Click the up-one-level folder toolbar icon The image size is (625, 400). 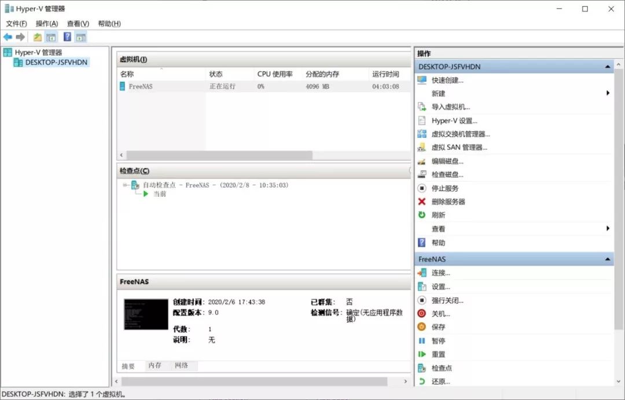pyautogui.click(x=38, y=37)
